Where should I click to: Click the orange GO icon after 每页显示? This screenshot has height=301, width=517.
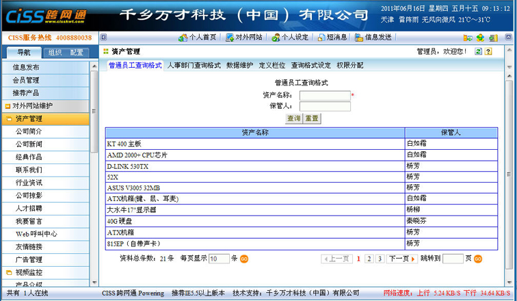pyautogui.click(x=244, y=259)
